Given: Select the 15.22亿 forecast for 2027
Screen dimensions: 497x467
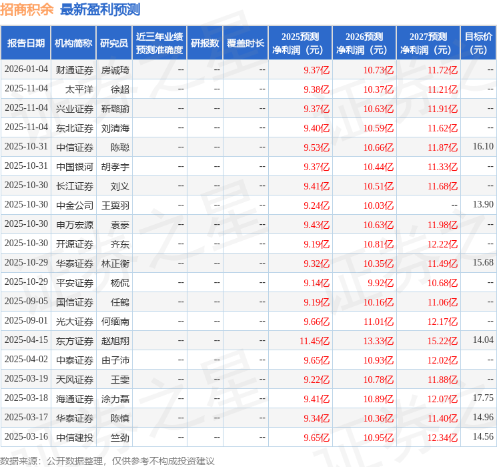Looking at the screenshot, I should click(442, 341).
